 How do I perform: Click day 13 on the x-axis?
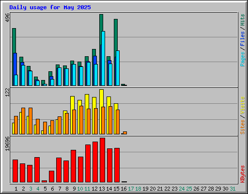pos(102,189)
